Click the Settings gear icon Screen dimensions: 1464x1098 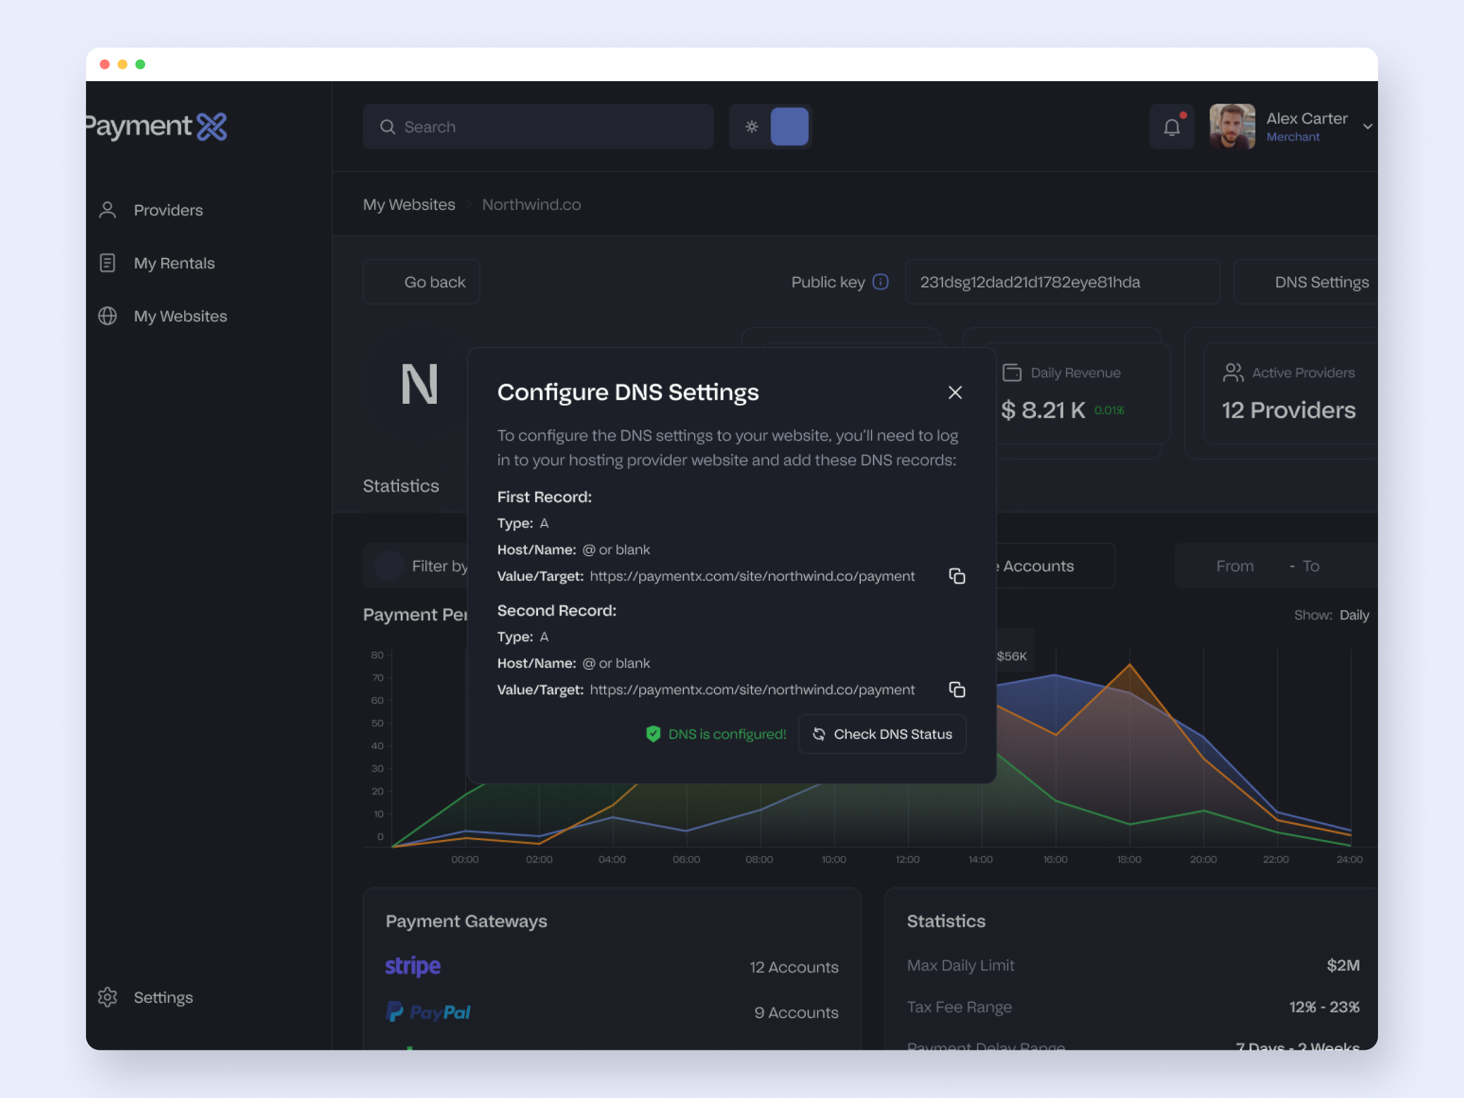tap(107, 997)
